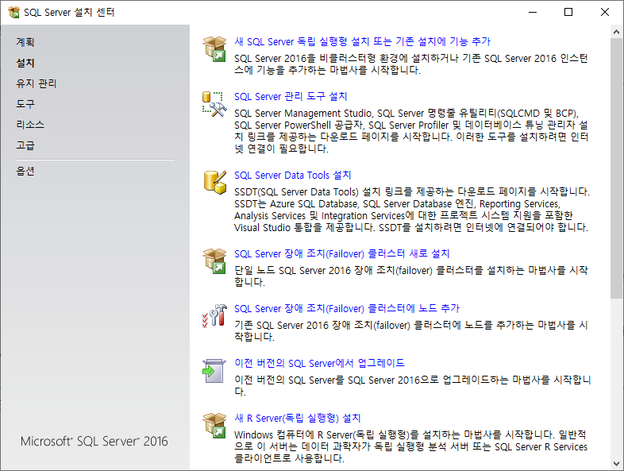Open link 새 R Server(독립 실행형) 설치
The height and width of the screenshot is (471, 624).
(x=297, y=418)
